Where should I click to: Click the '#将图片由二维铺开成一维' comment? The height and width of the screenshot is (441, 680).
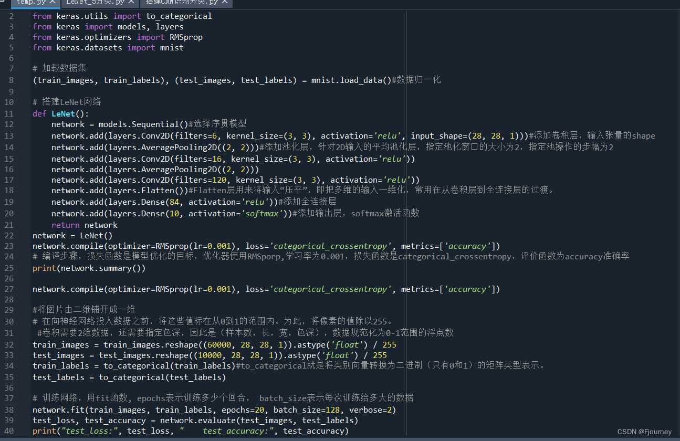(x=84, y=310)
